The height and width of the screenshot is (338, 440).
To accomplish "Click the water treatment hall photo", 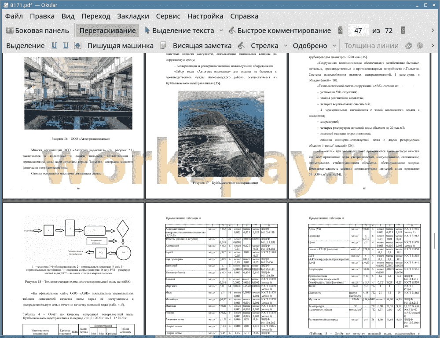I will [x=78, y=93].
